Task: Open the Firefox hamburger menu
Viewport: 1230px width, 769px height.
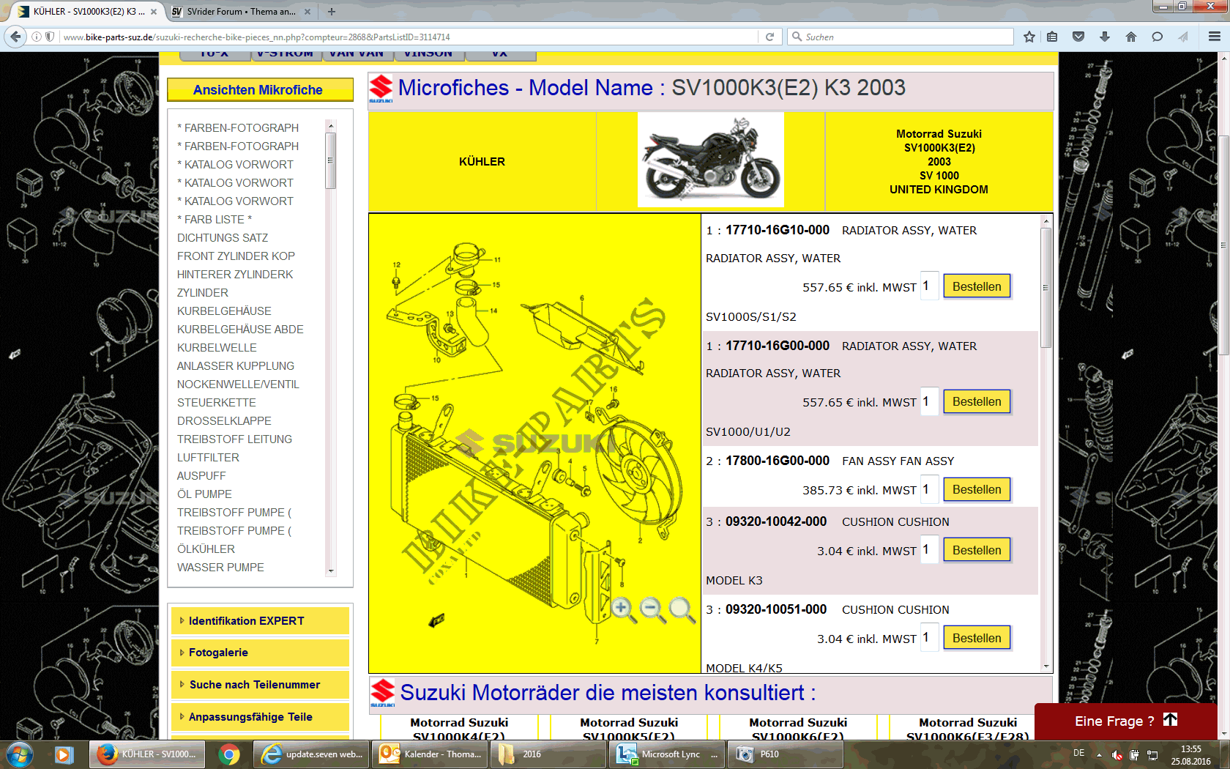Action: click(x=1214, y=37)
